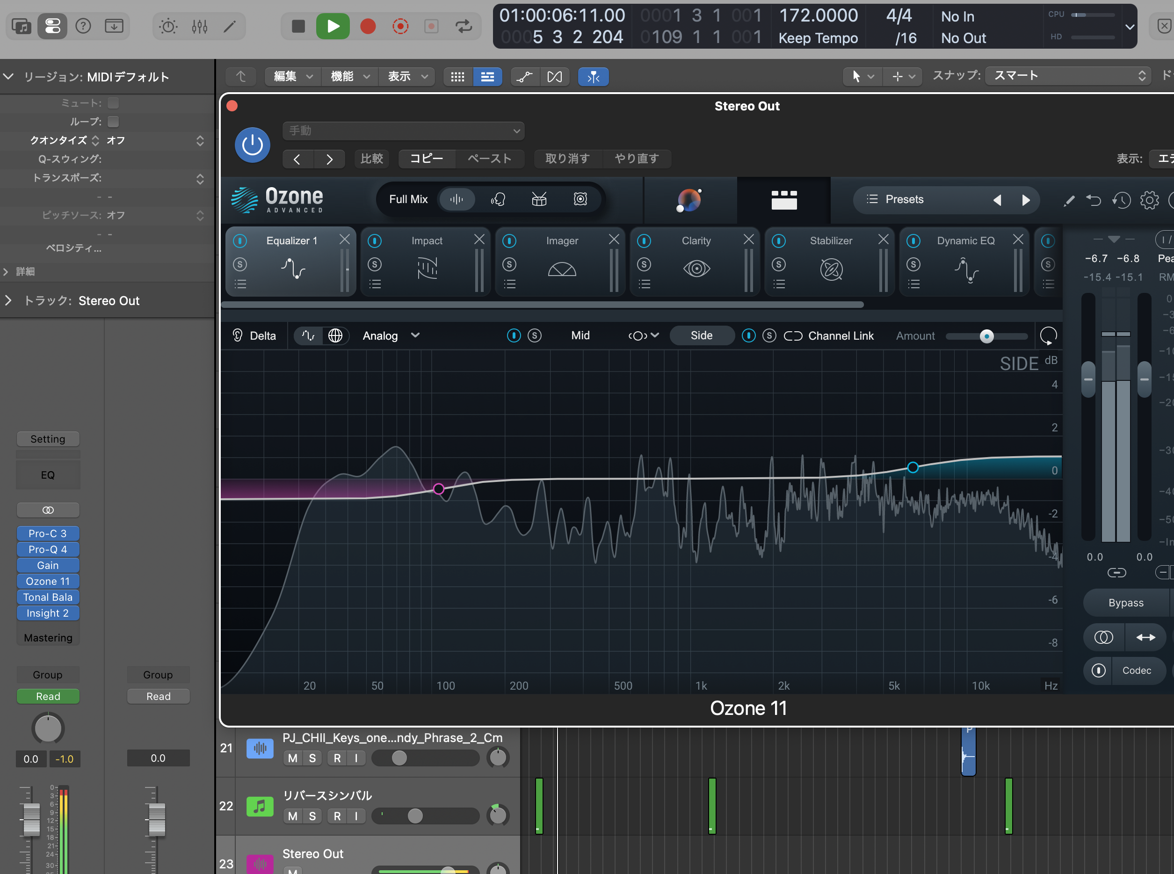
Task: Select the Ozone vocal balance target icon
Action: 498,199
